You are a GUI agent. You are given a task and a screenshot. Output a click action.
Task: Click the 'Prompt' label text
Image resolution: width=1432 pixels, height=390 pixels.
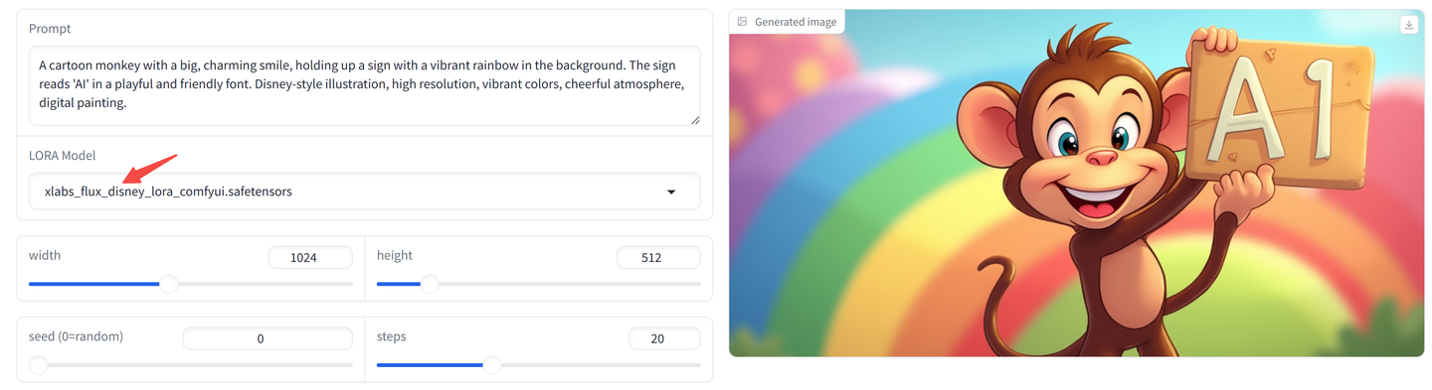tap(50, 29)
